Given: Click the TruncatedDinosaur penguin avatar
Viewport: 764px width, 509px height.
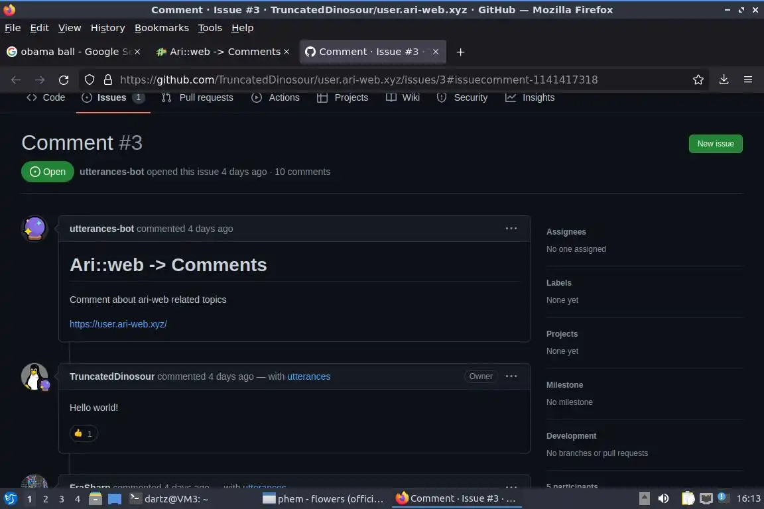Looking at the screenshot, I should pyautogui.click(x=34, y=376).
